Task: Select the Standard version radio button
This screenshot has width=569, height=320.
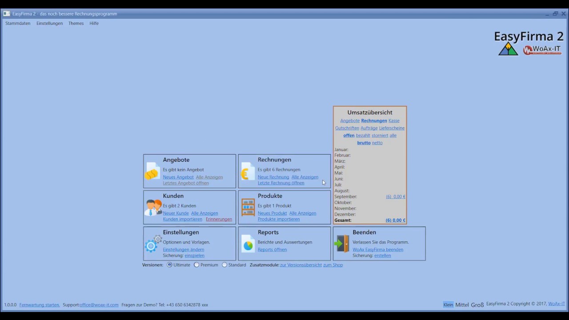Action: pos(224,265)
